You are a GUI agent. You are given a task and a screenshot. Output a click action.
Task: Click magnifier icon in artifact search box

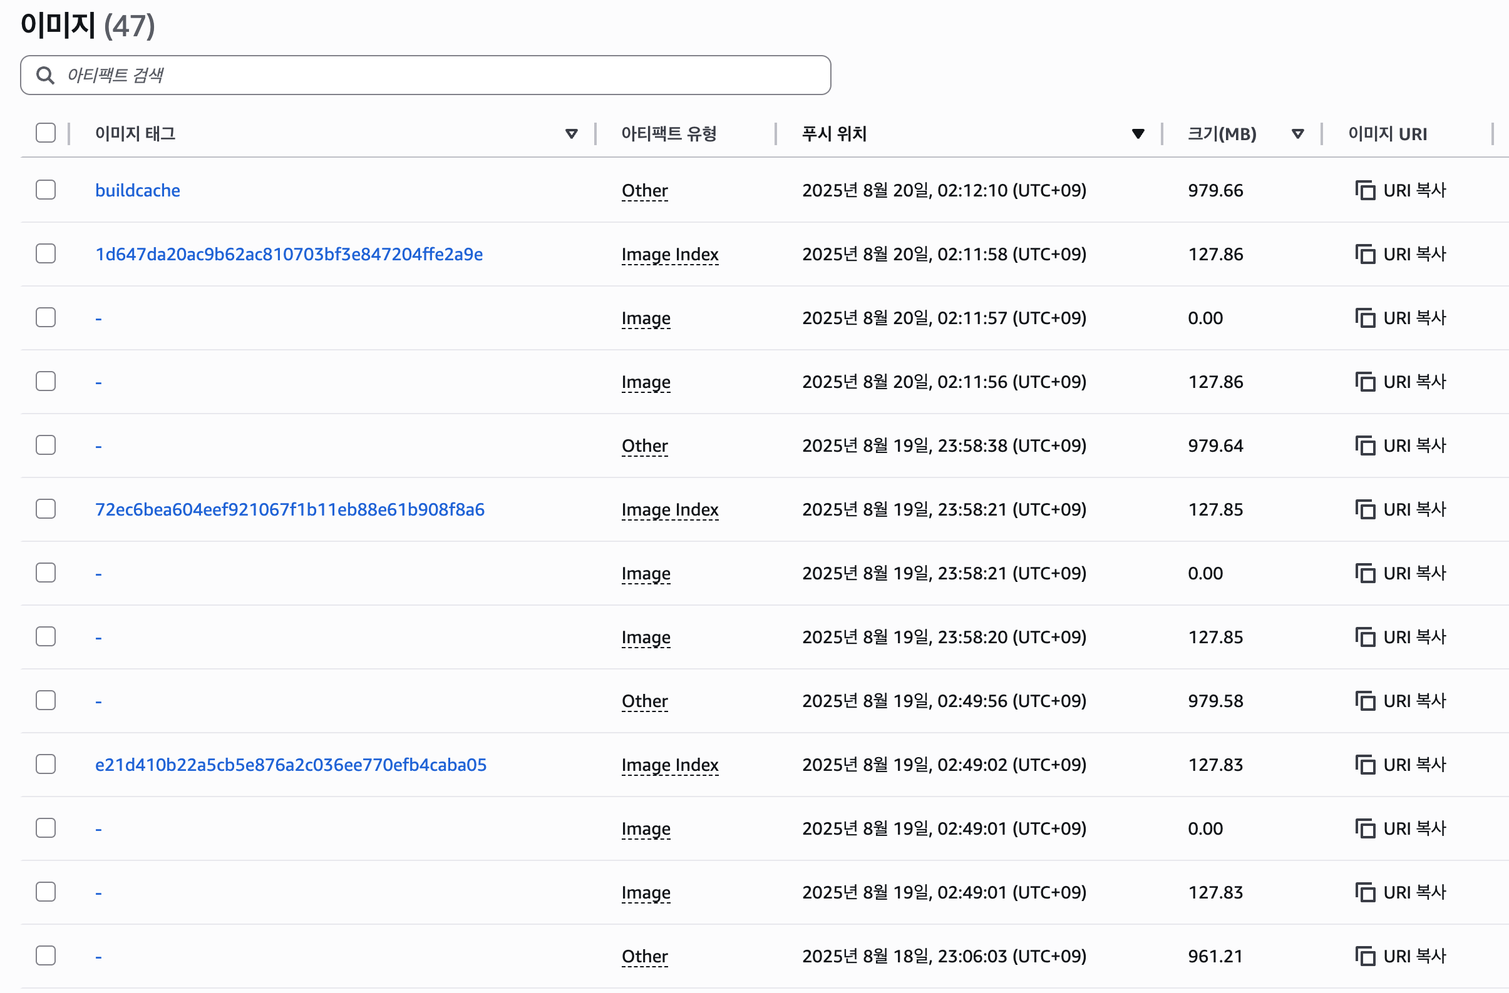click(x=45, y=76)
